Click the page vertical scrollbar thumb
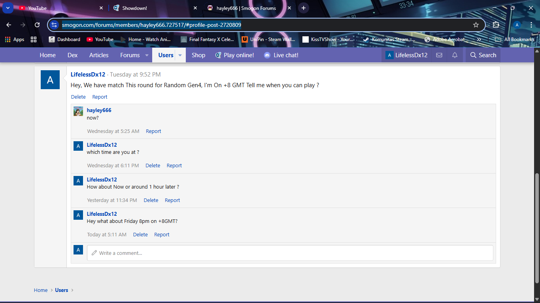The height and width of the screenshot is (303, 540). pyautogui.click(x=537, y=228)
